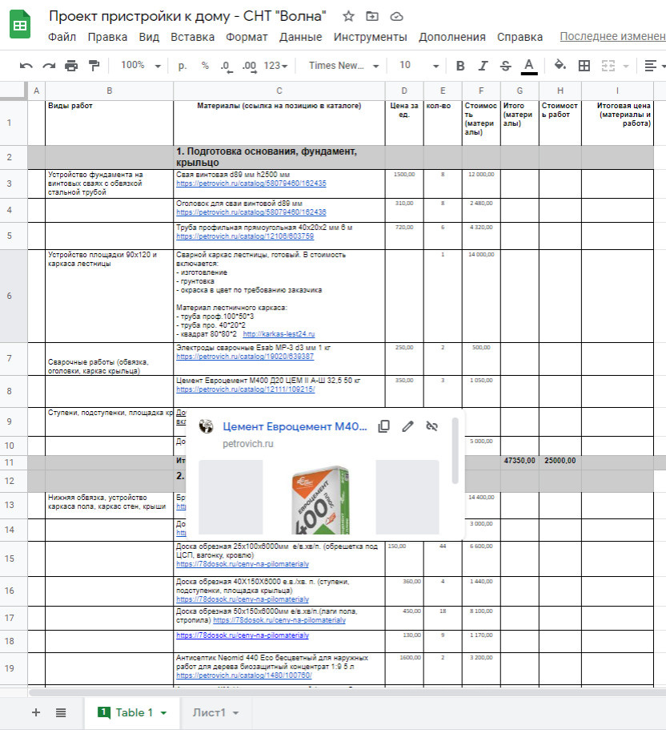Toggle italic text formatting
Viewport: 666px width, 730px height.
click(483, 66)
